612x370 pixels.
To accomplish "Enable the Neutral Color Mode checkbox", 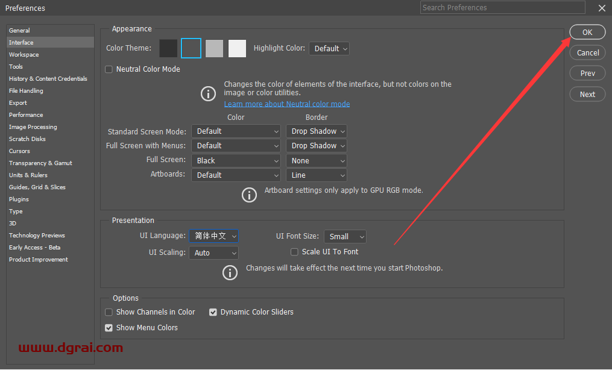I will pyautogui.click(x=109, y=69).
